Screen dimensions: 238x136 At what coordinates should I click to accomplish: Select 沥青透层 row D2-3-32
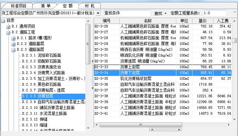tap(163, 61)
